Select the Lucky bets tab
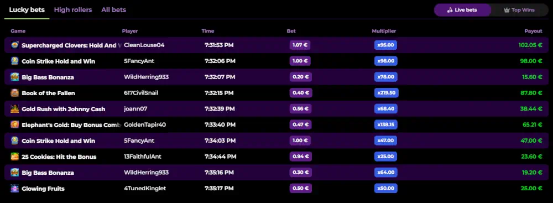This screenshot has height=203, width=553. click(x=27, y=10)
